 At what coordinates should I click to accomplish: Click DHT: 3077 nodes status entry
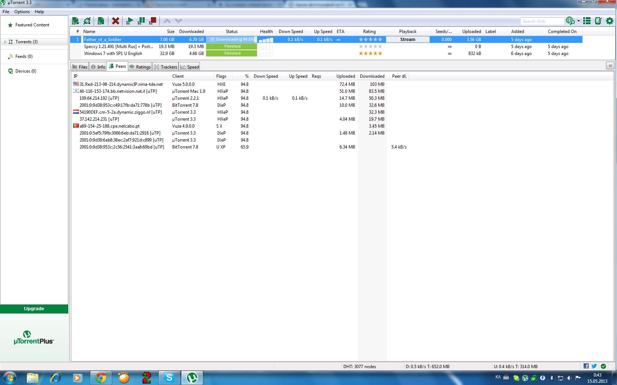tap(360, 367)
